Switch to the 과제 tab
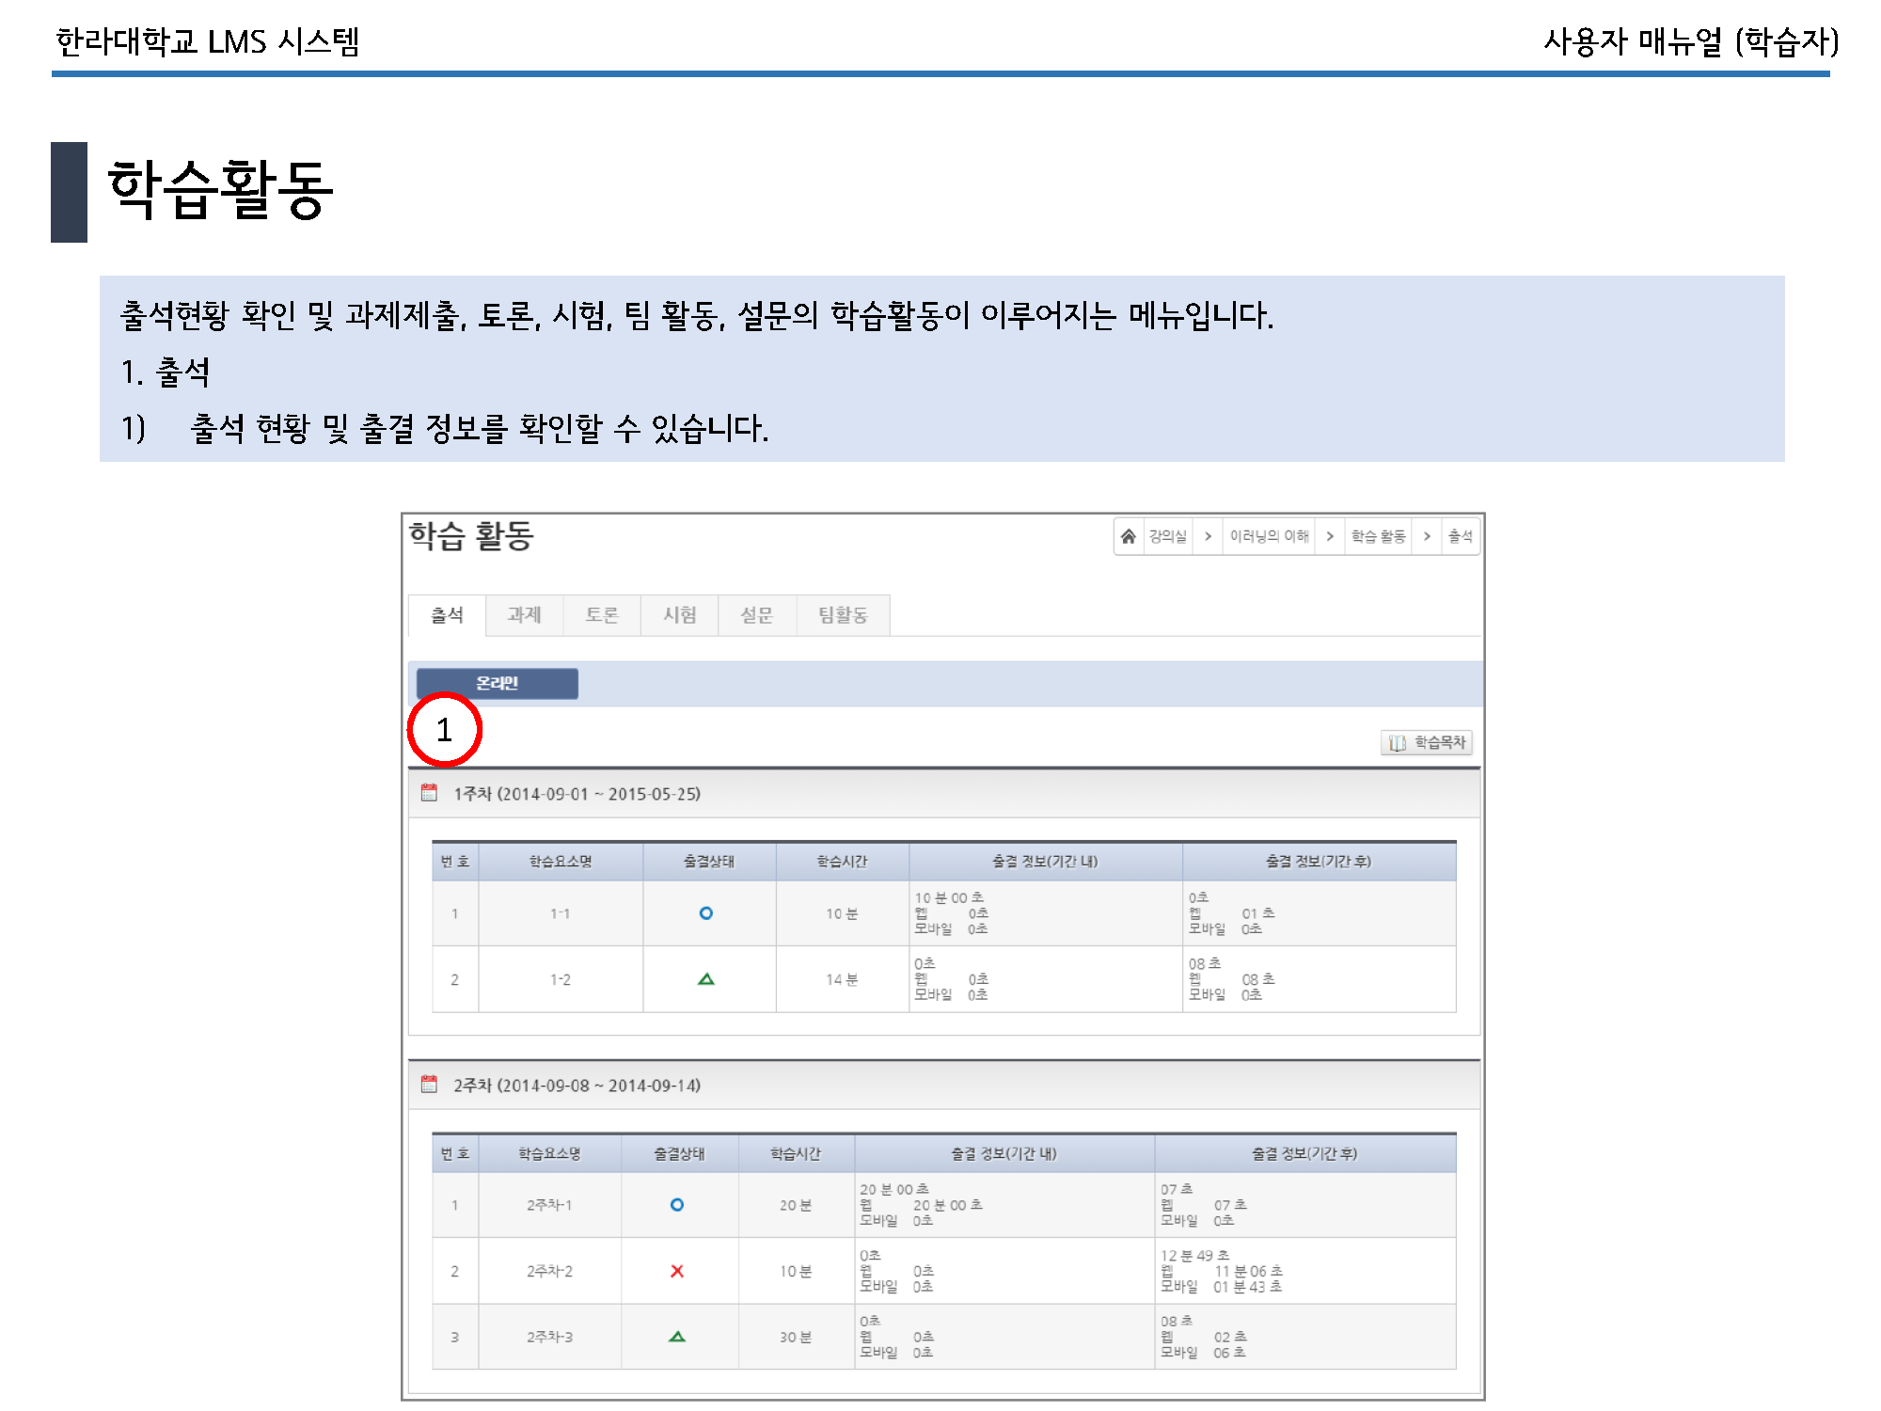1881x1411 pixels. tap(524, 615)
